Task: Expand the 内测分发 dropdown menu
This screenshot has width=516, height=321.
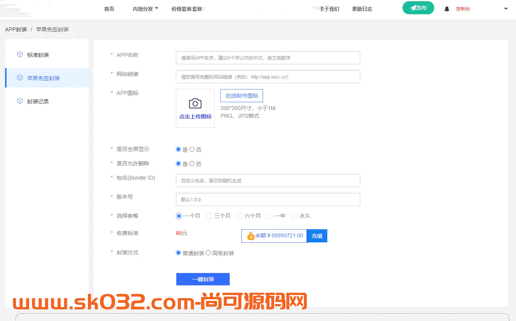Action: 146,9
